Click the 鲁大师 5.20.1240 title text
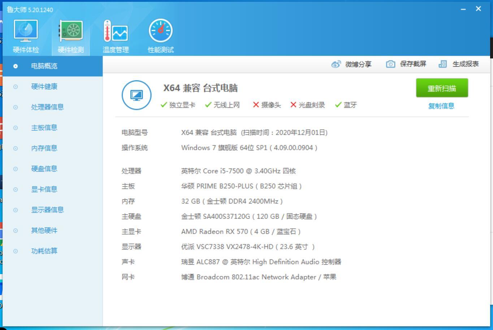Image resolution: width=493 pixels, height=330 pixels. pyautogui.click(x=30, y=10)
